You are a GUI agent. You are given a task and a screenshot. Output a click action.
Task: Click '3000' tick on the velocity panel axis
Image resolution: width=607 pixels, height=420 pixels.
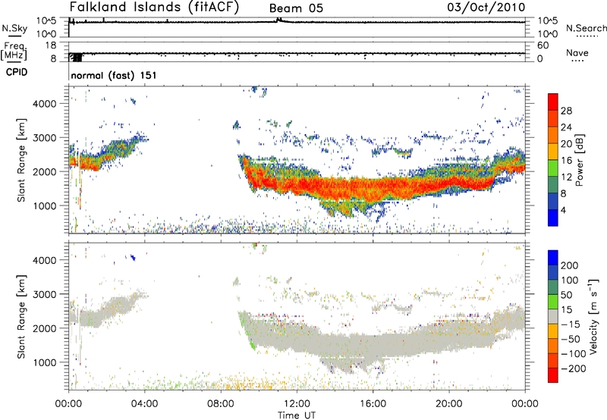point(45,294)
